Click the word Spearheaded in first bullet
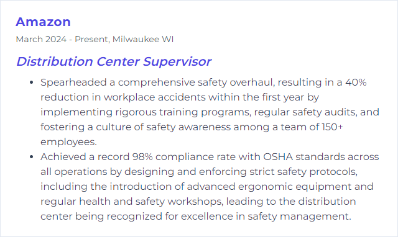398x237 pixels. point(73,83)
